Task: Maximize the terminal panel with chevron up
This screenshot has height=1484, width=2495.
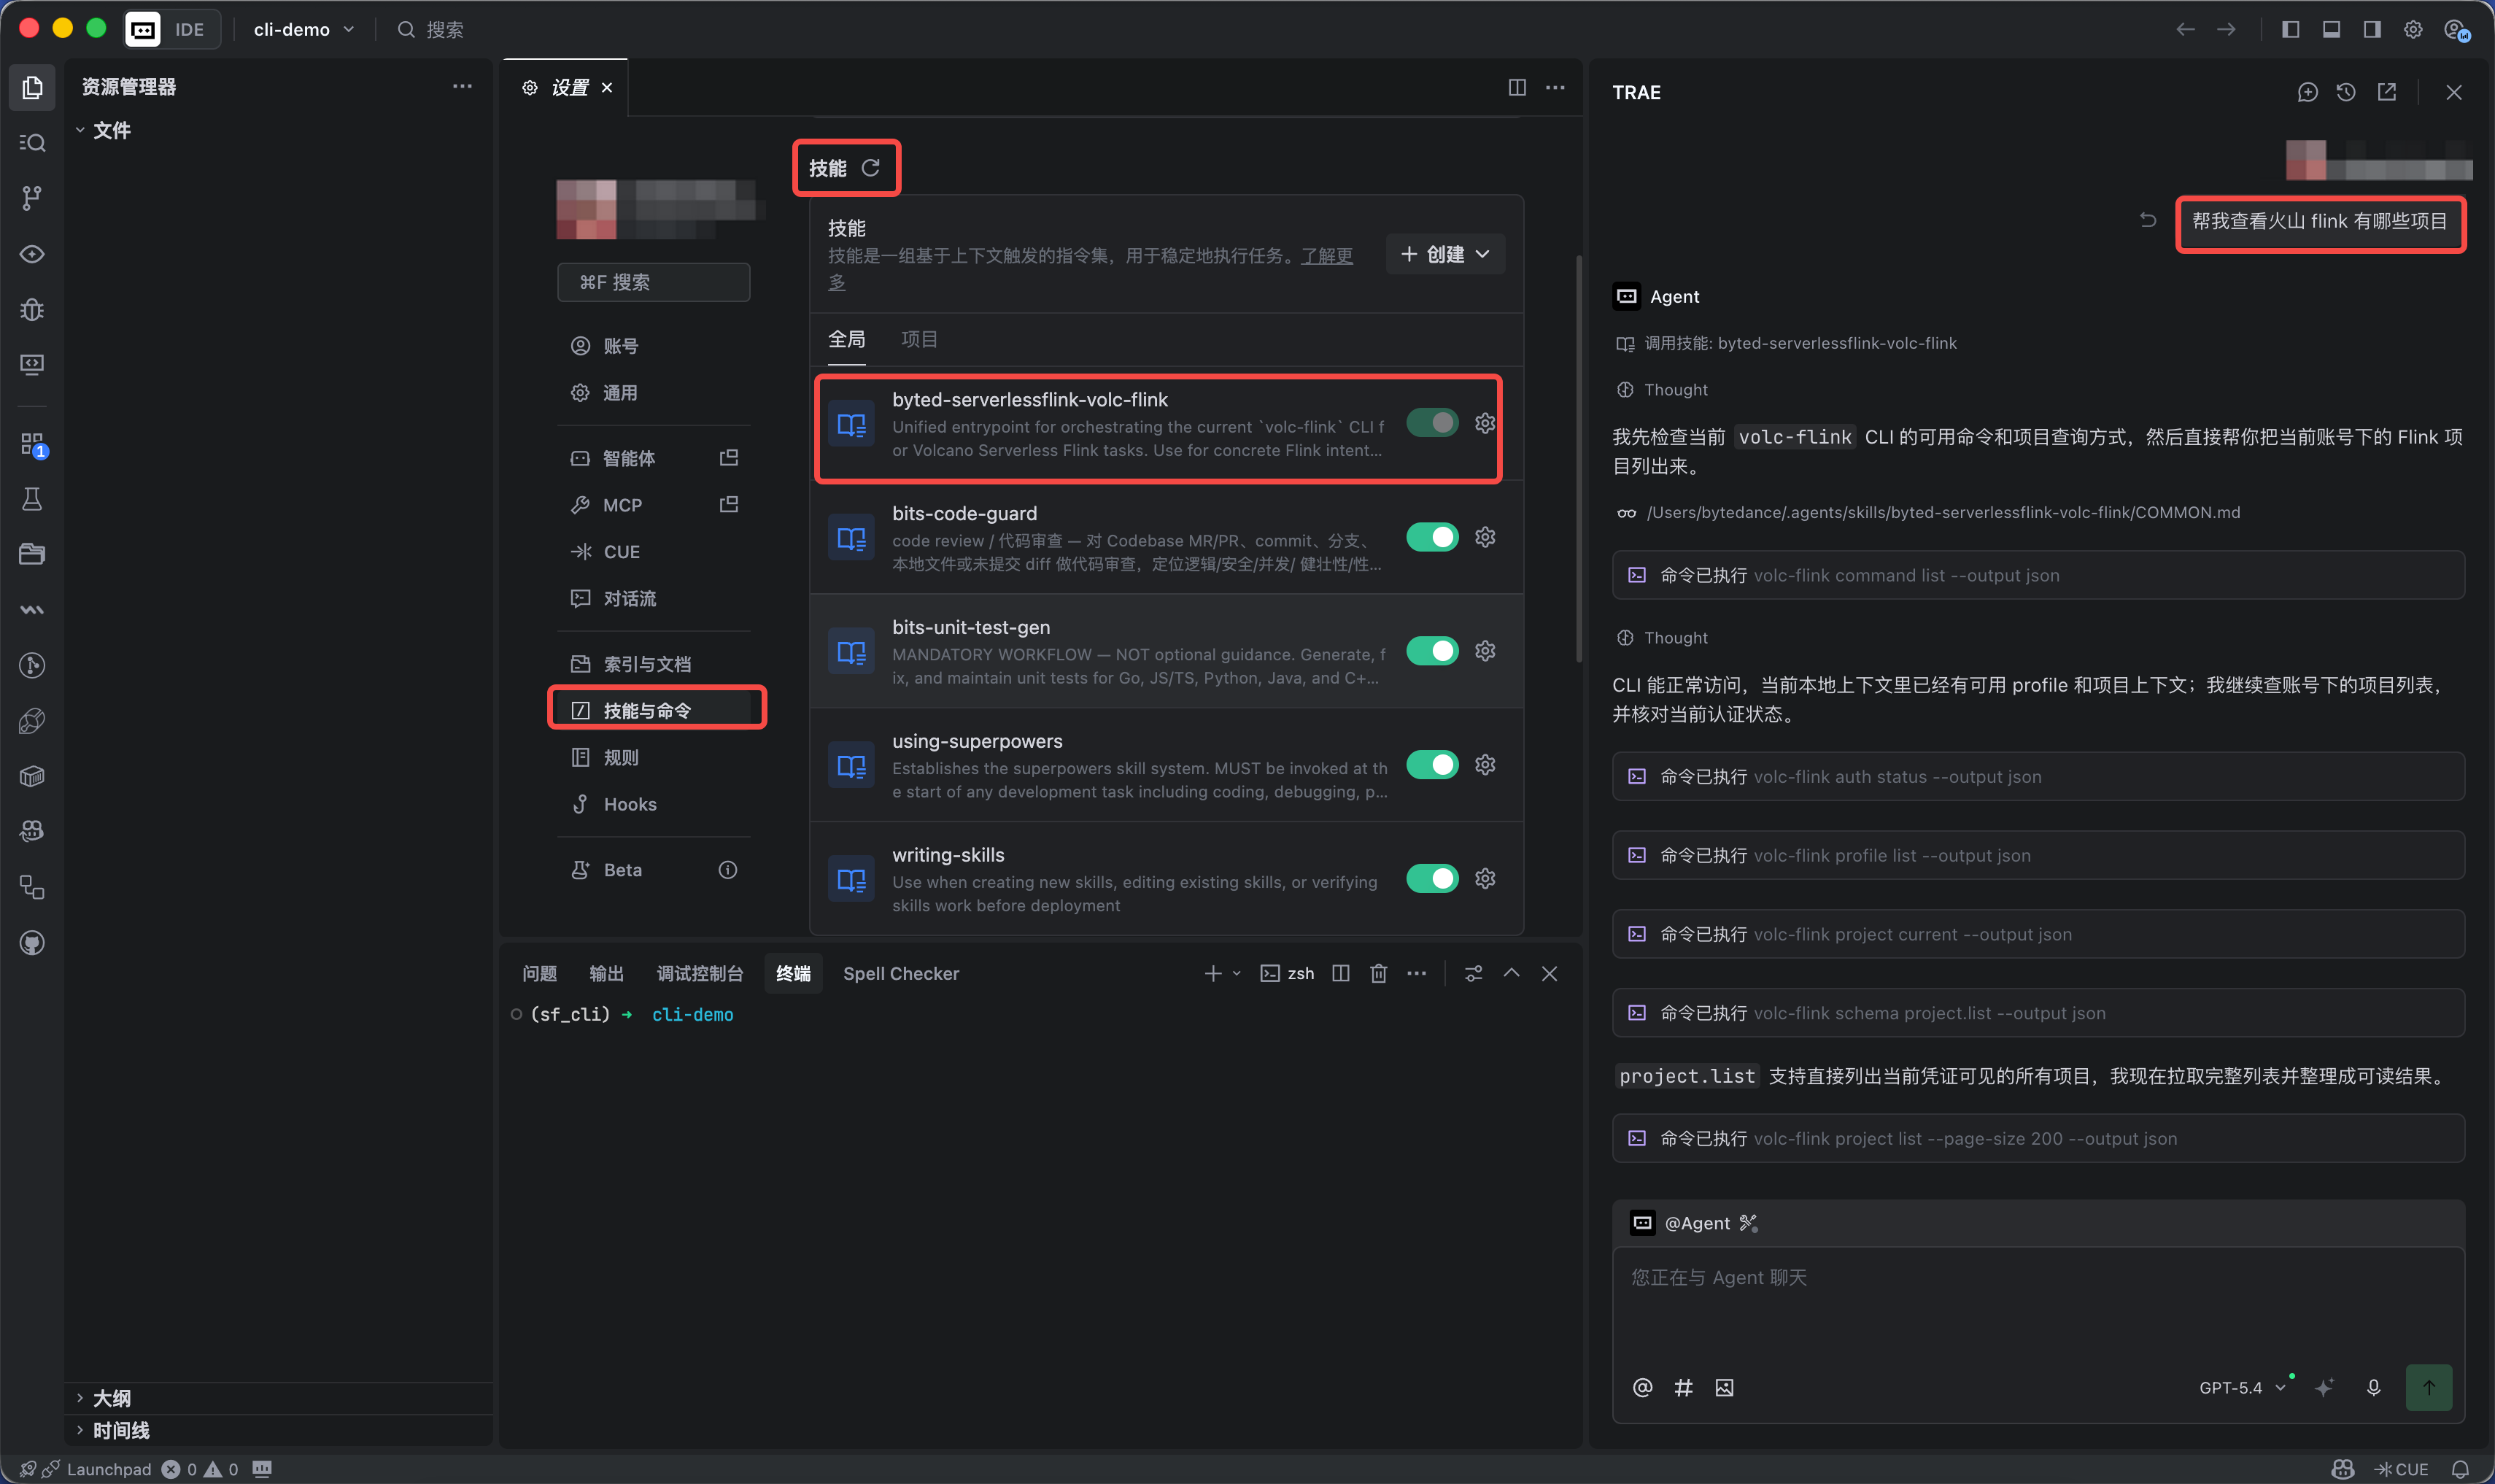Action: (x=1512, y=973)
